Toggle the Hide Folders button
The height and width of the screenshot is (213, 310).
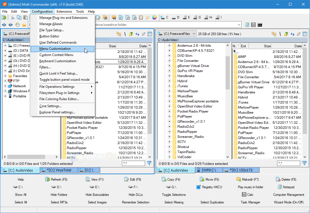click(x=59, y=194)
